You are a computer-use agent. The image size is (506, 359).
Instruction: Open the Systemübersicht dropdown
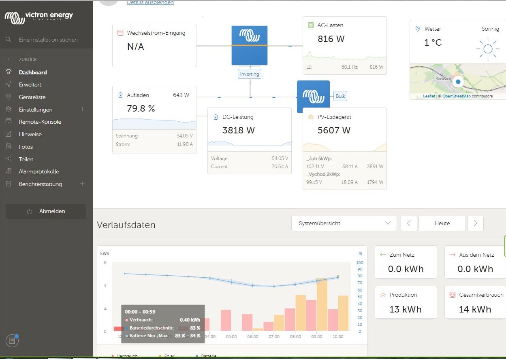point(344,223)
